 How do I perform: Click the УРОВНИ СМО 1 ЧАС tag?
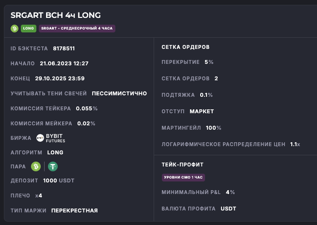click(x=183, y=178)
